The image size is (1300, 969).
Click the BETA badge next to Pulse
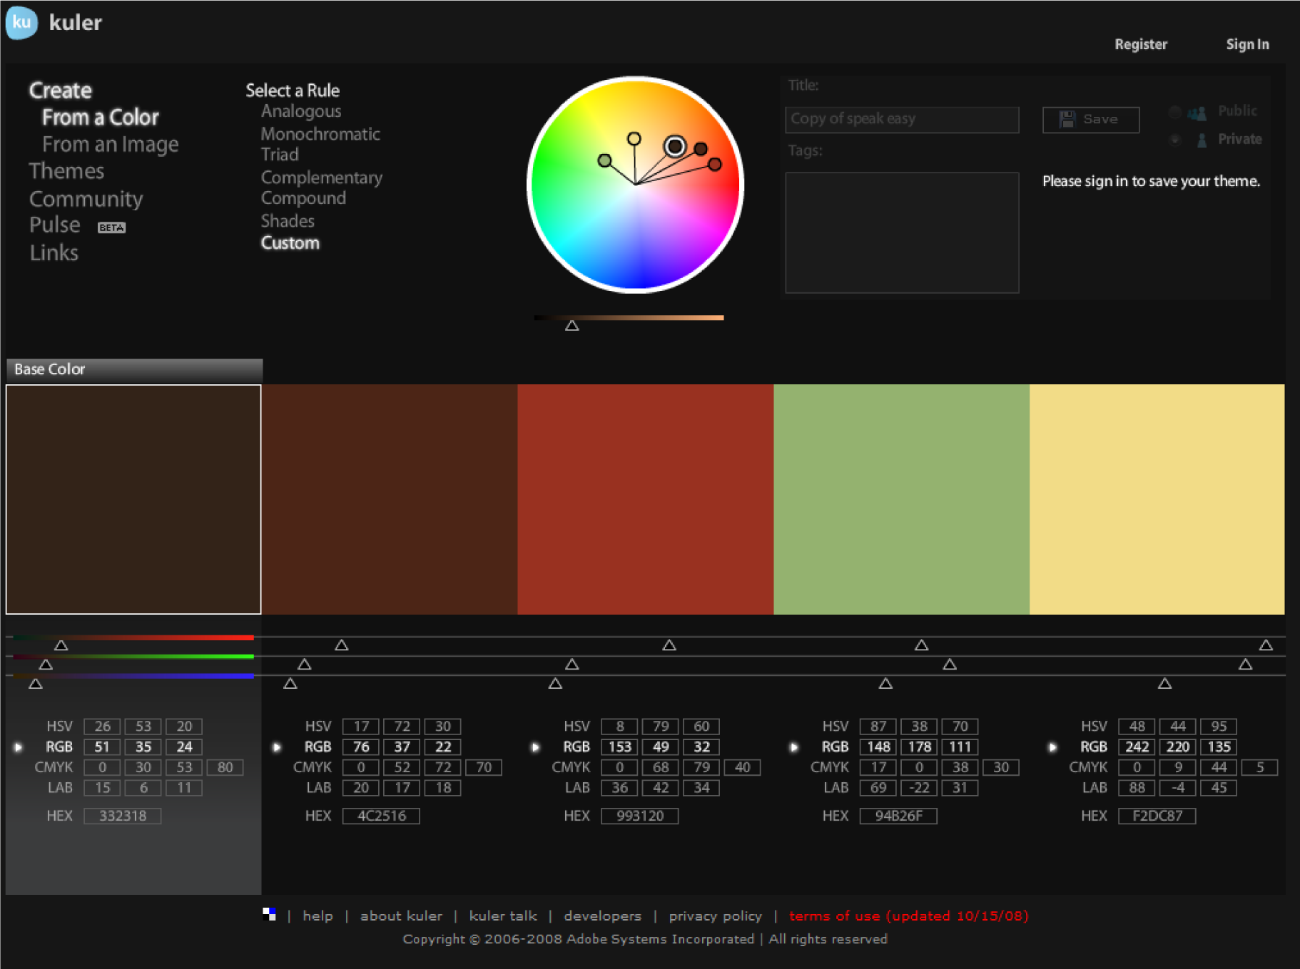click(111, 227)
